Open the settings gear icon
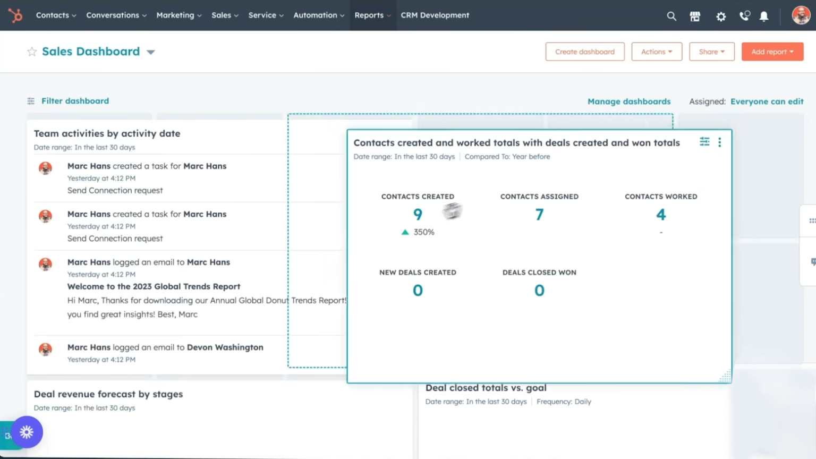The height and width of the screenshot is (459, 816). tap(720, 16)
